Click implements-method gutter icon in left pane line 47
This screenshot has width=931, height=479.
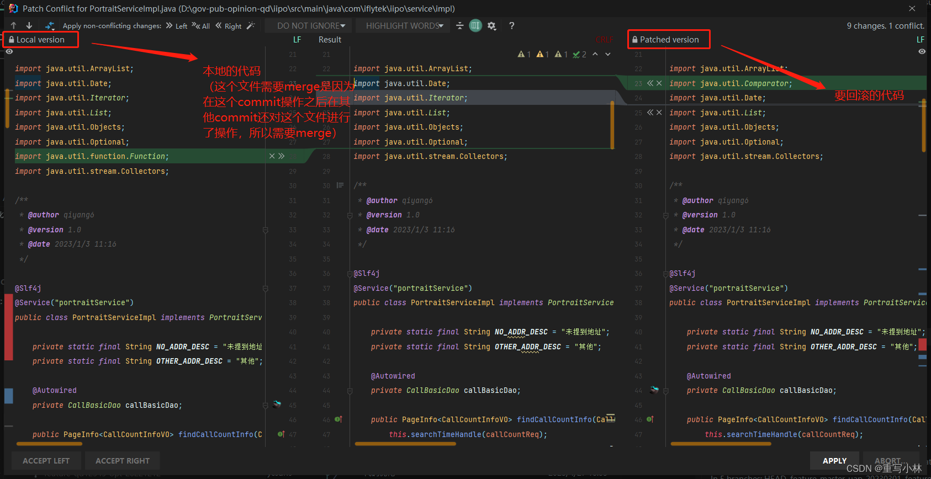coord(281,434)
